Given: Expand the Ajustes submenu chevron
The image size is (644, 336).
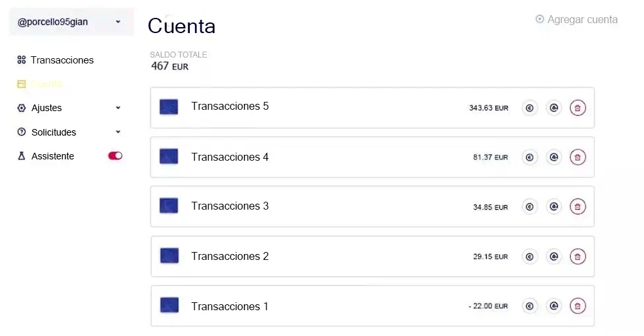Looking at the screenshot, I should pos(118,108).
